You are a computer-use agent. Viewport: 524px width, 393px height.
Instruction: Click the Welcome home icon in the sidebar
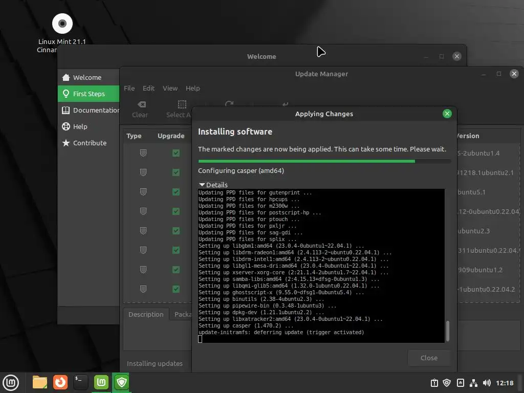[x=66, y=78]
